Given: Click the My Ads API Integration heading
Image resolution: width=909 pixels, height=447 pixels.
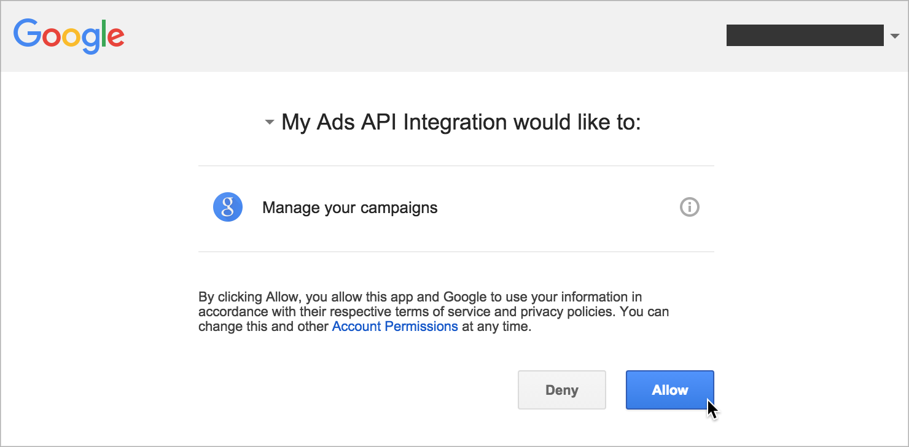Looking at the screenshot, I should pyautogui.click(x=461, y=122).
